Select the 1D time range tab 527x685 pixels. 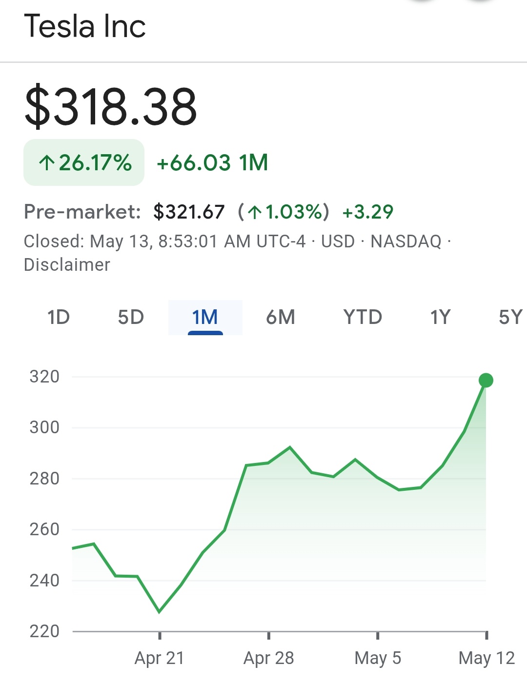(59, 317)
